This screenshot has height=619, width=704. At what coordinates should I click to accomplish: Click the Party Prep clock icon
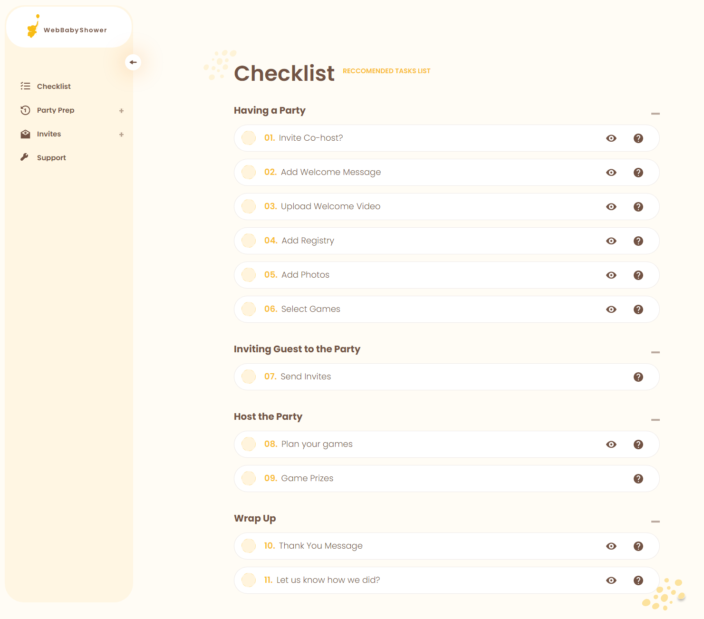(25, 110)
